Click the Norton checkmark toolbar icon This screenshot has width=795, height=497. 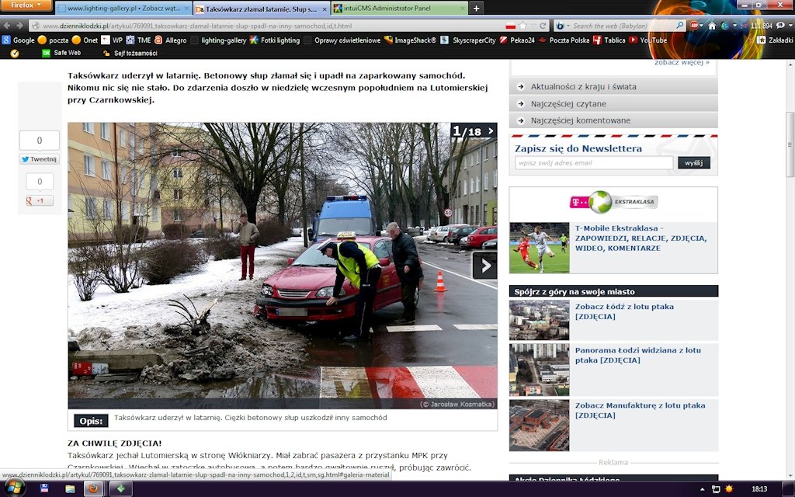14,53
